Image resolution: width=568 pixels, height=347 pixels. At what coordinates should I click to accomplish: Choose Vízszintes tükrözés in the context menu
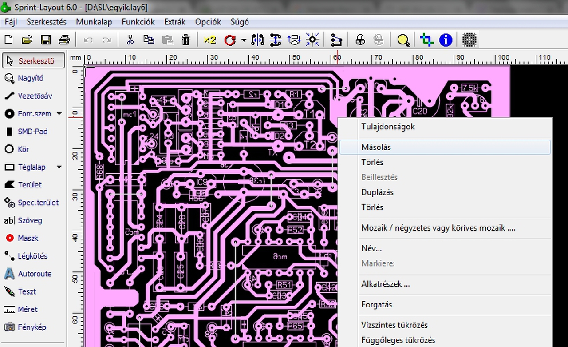445,325
